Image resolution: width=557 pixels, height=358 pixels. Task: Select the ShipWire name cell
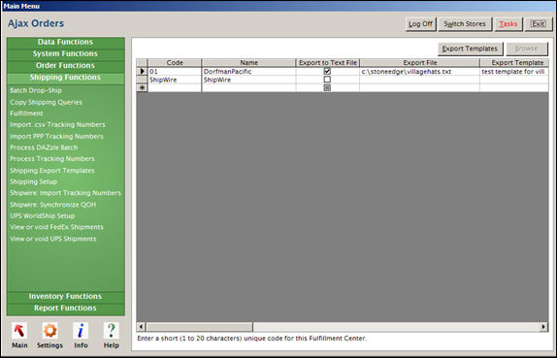coord(248,80)
